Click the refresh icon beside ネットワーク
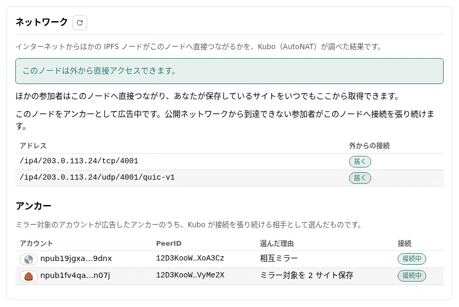This screenshot has width=459, height=307. 80,23
